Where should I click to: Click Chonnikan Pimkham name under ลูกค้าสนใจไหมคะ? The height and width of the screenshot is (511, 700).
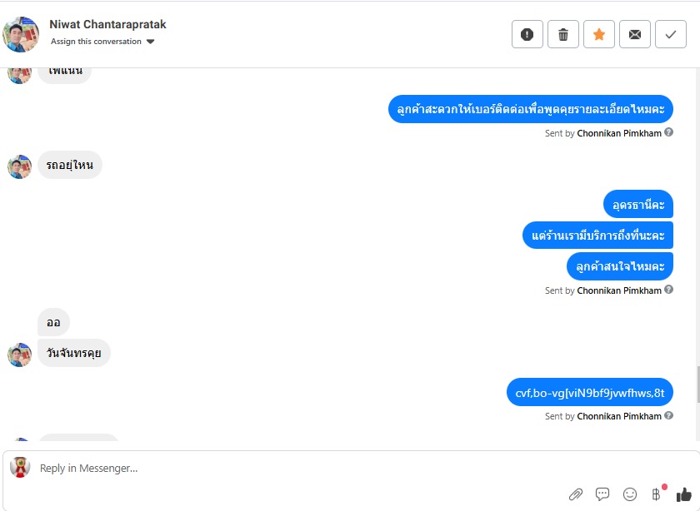point(618,290)
